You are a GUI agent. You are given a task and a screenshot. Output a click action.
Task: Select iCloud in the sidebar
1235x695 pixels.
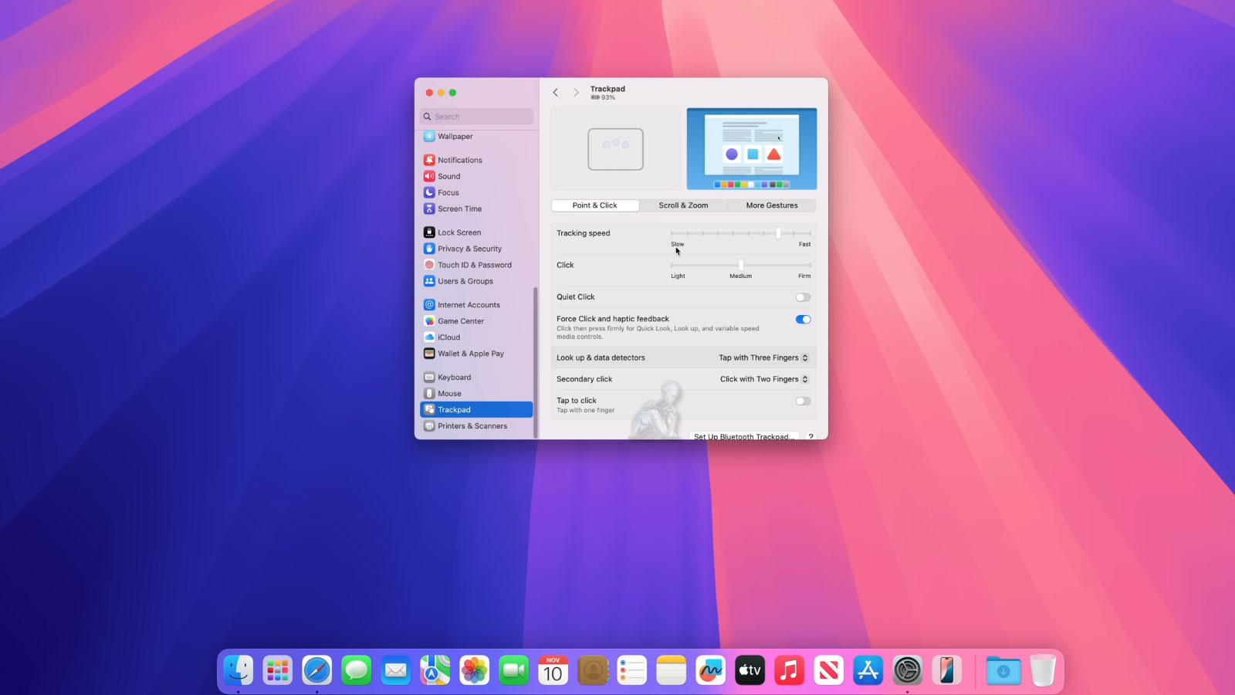click(x=476, y=337)
